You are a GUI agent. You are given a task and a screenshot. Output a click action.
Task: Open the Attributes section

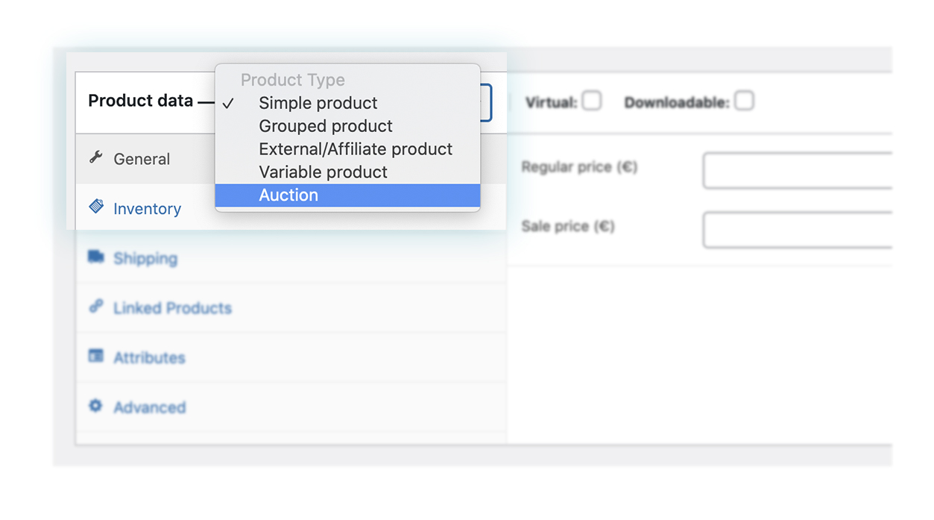(150, 357)
